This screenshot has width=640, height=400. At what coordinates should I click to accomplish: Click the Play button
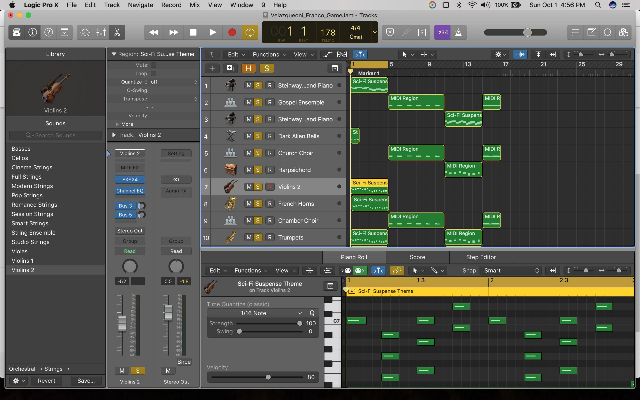click(x=213, y=32)
